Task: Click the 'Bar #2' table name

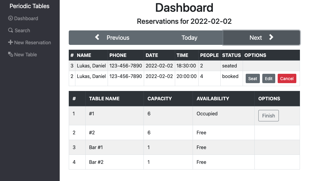Action: pos(96,162)
